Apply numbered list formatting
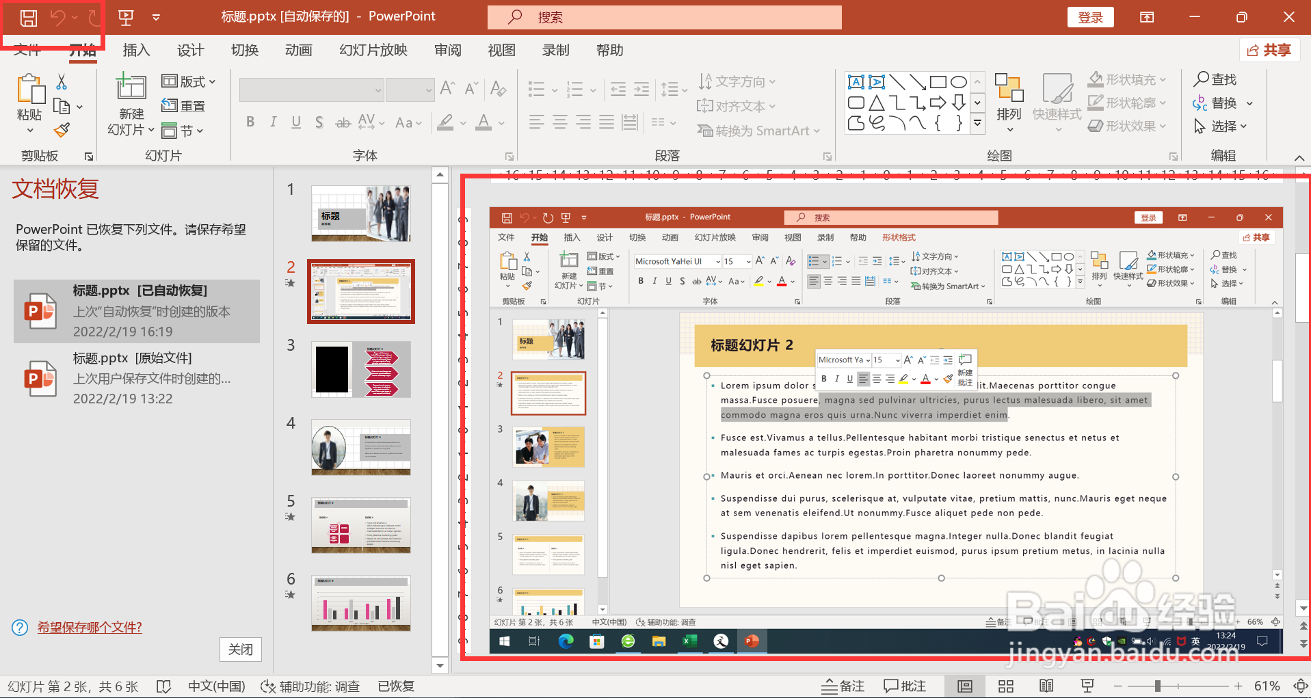The height and width of the screenshot is (698, 1311). tap(574, 89)
